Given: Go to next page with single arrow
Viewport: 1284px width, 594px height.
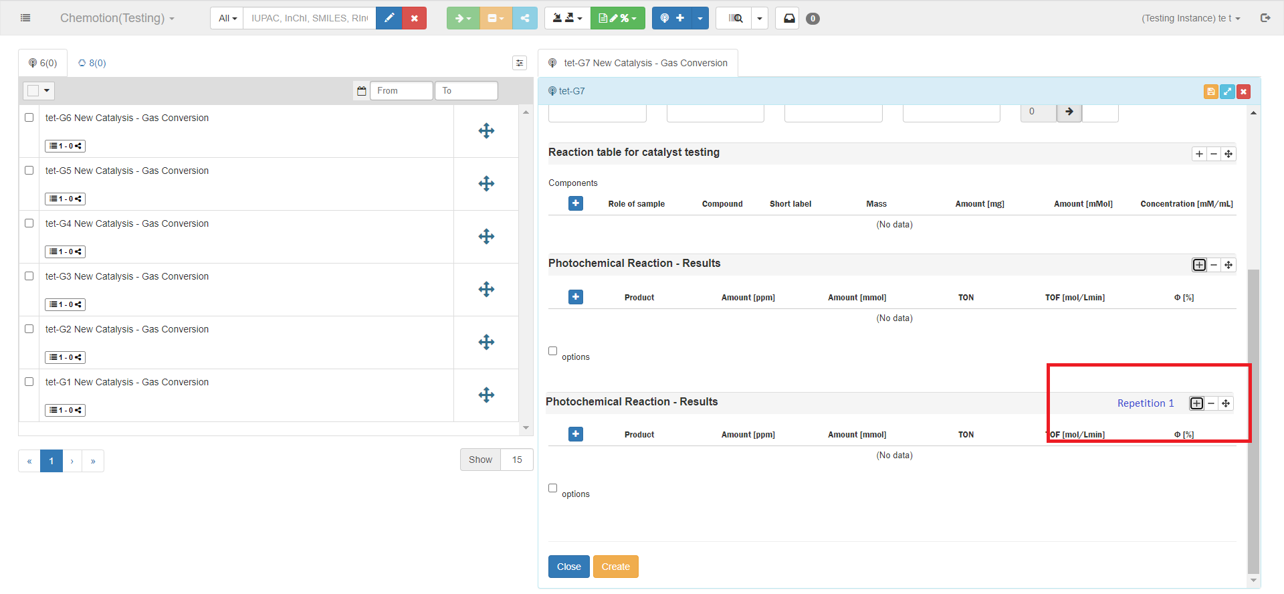Looking at the screenshot, I should pos(72,461).
